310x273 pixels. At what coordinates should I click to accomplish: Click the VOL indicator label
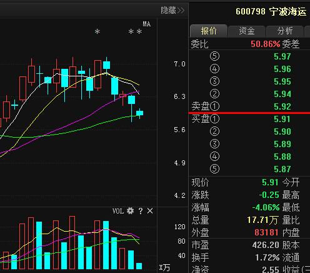[x=118, y=211]
